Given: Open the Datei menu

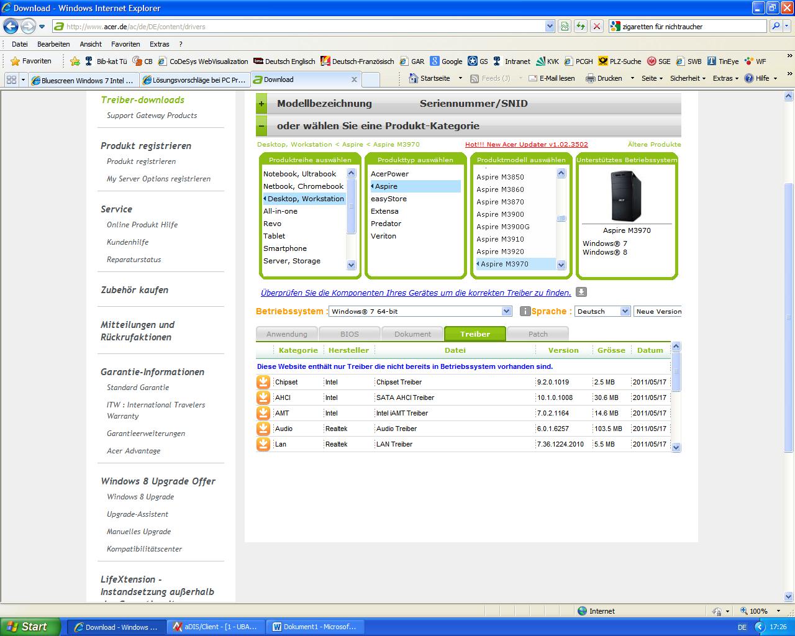Looking at the screenshot, I should [x=20, y=44].
